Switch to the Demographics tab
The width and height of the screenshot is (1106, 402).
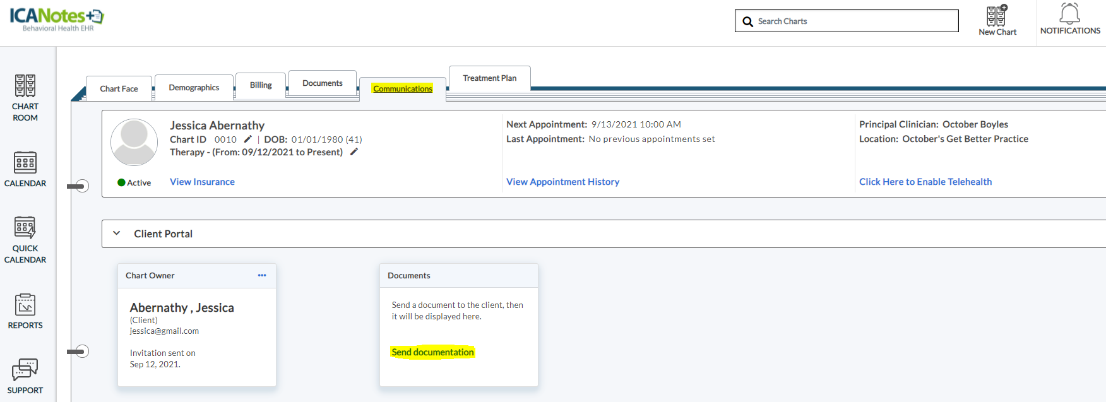(x=194, y=88)
